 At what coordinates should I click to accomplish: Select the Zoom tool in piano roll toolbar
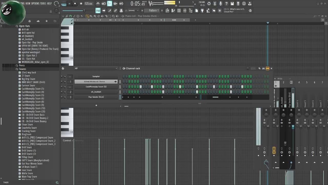(x=113, y=16)
